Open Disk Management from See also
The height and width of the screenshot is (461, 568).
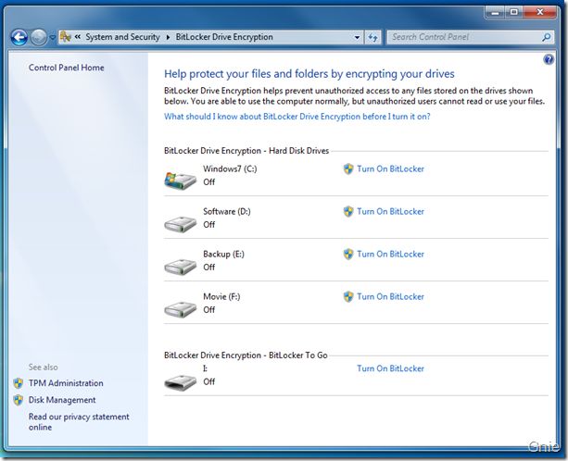pos(62,400)
